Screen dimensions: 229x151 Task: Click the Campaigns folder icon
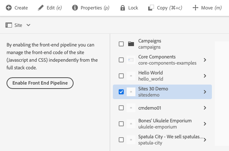pyautogui.click(x=131, y=44)
